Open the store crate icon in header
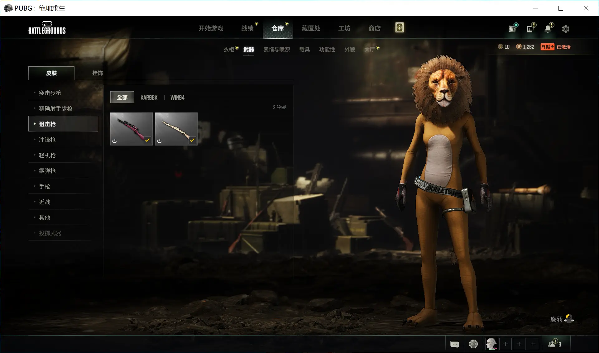 pos(512,28)
